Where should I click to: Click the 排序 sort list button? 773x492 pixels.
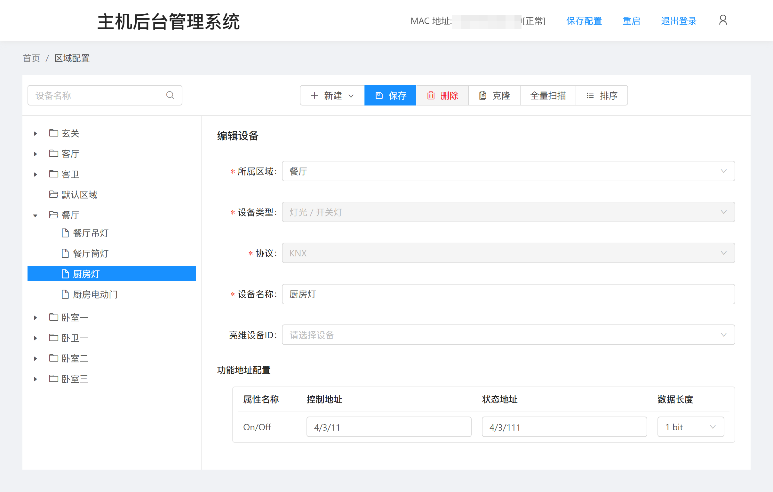[602, 95]
